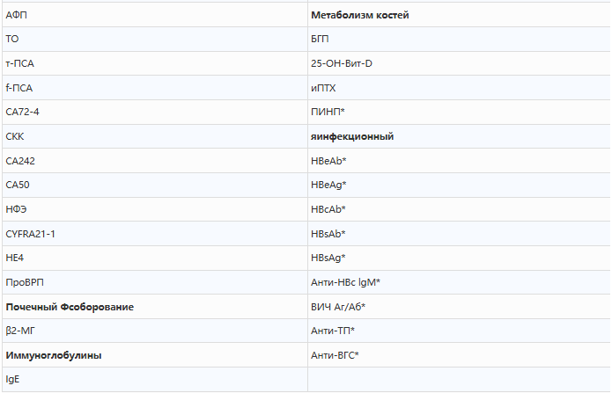Click the ТО cell
The width and height of the screenshot is (612, 393).
click(155, 39)
